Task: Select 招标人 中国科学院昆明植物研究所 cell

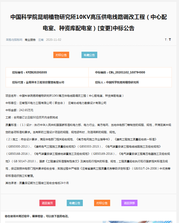Action: coord(130,82)
